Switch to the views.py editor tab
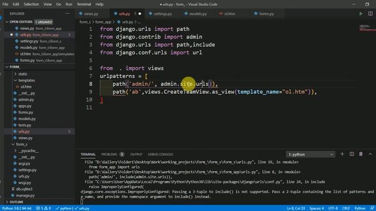This screenshot has height=211, width=376. [x=91, y=13]
